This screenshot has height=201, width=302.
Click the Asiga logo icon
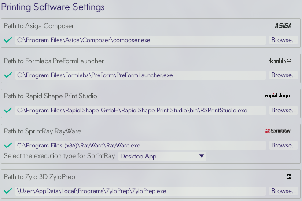pos(283,26)
